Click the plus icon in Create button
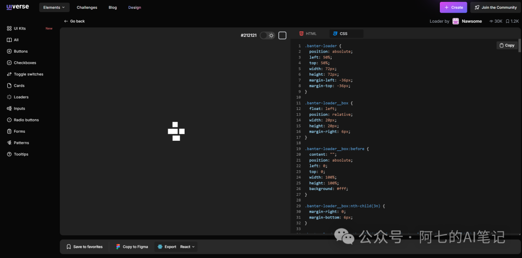522x258 pixels. (447, 7)
